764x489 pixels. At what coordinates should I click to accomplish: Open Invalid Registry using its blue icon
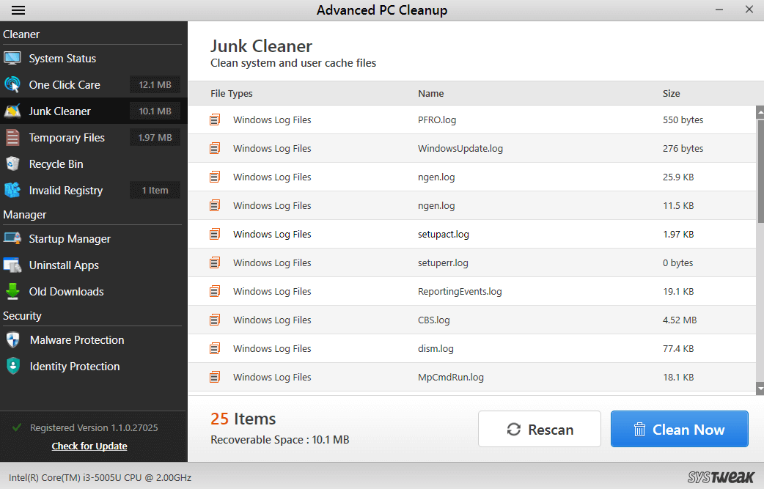12,190
